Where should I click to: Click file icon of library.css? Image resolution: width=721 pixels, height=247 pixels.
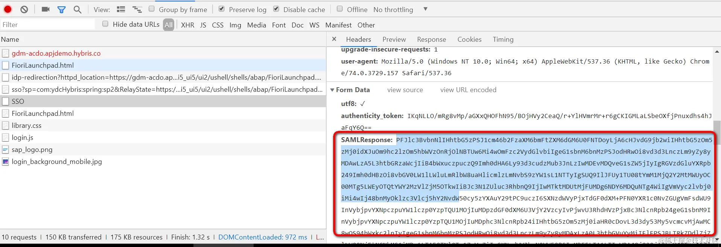tap(5, 126)
